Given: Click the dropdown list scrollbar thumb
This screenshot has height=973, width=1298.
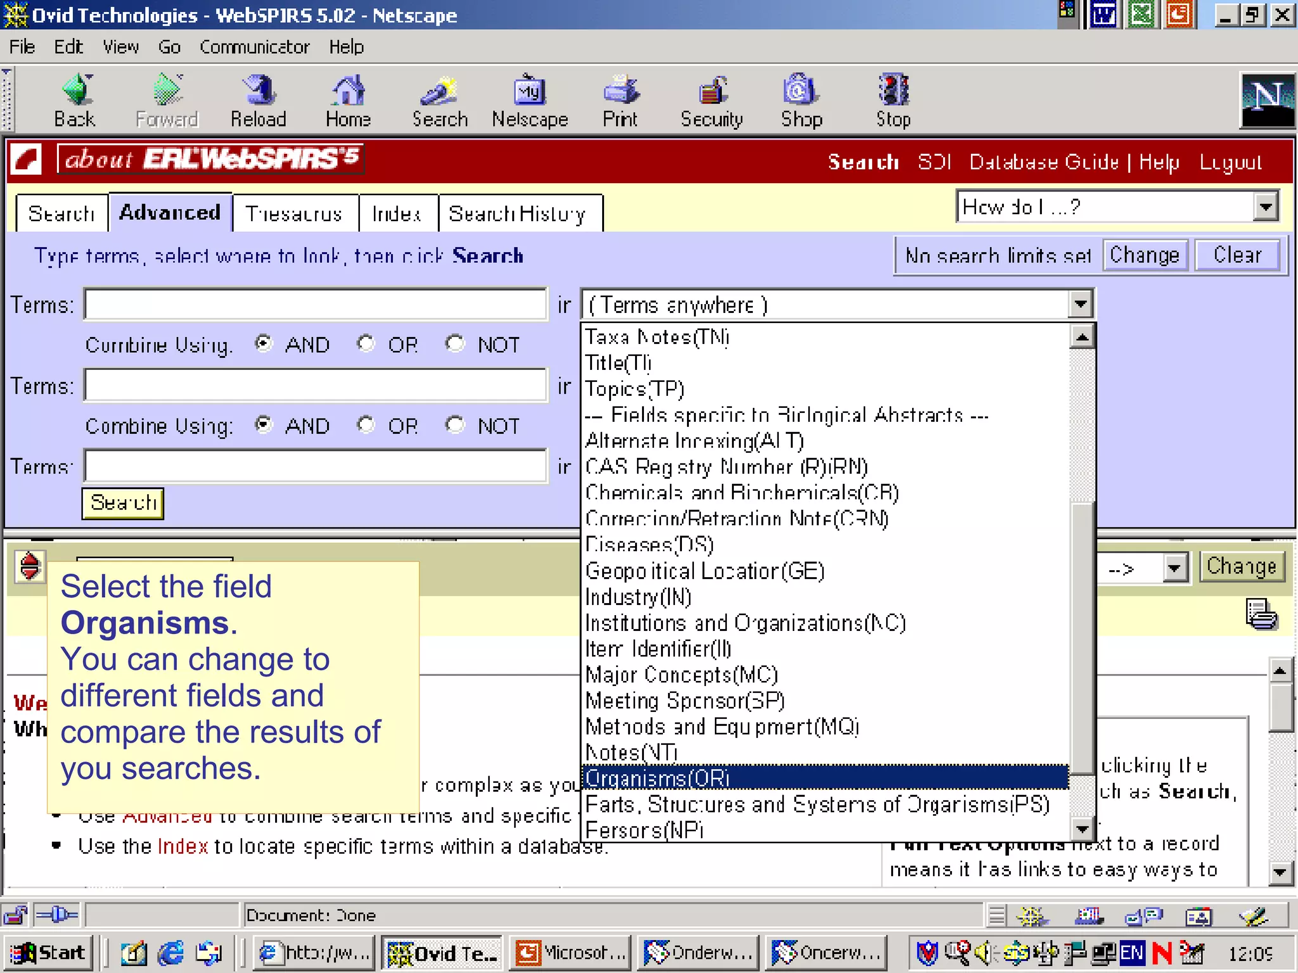Looking at the screenshot, I should 1083,637.
